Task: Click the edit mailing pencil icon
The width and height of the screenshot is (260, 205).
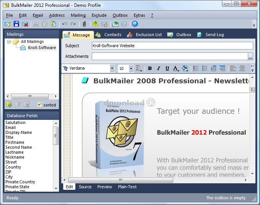Action: [18, 105]
